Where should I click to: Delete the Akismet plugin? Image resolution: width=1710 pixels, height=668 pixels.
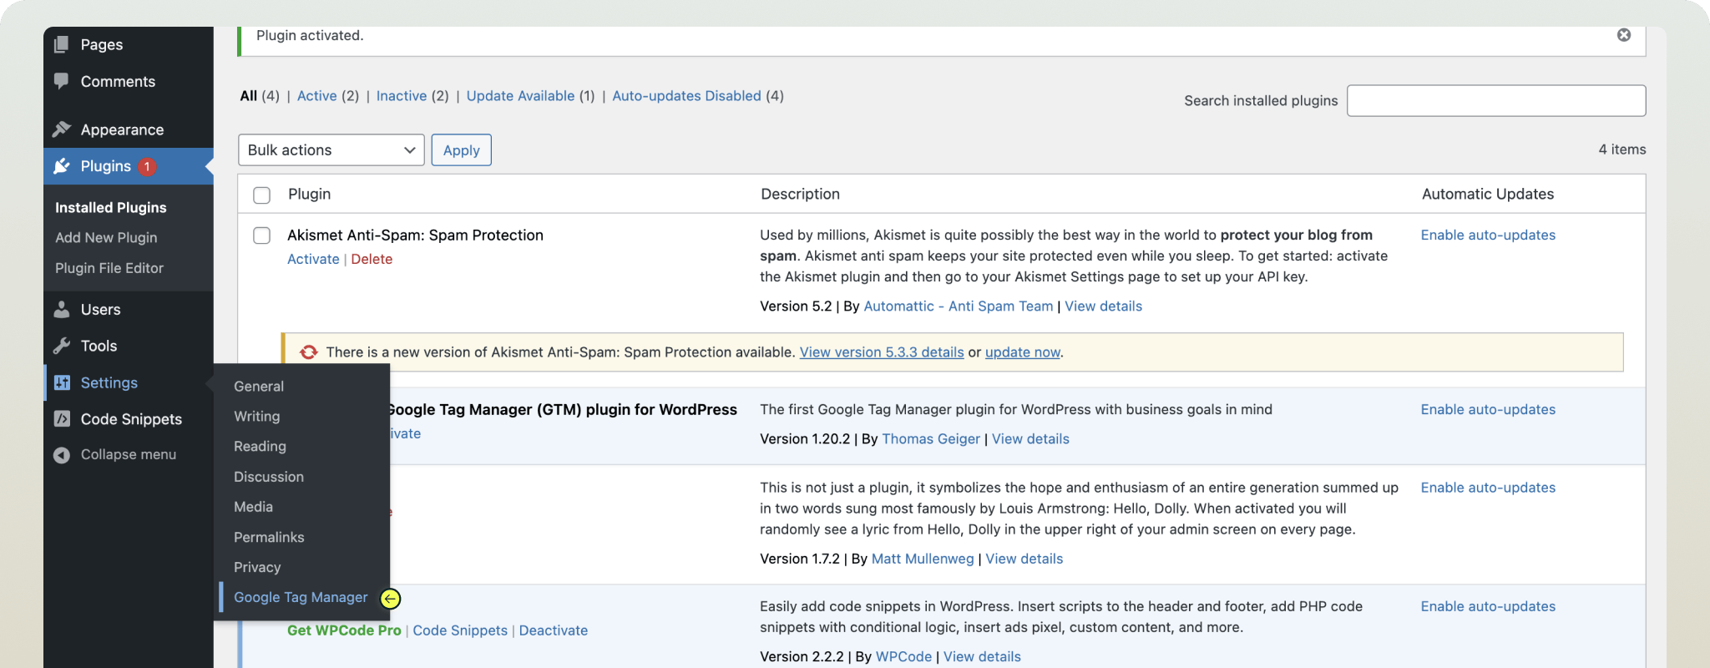[372, 259]
